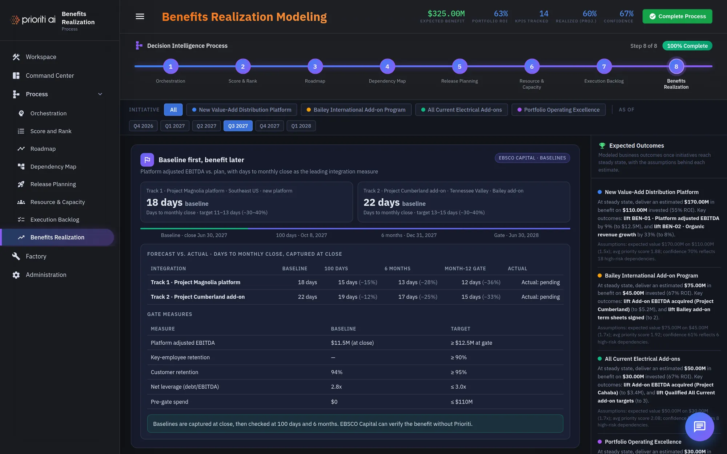Click the Orchestration lightbulb icon
The height and width of the screenshot is (454, 727).
[21, 113]
